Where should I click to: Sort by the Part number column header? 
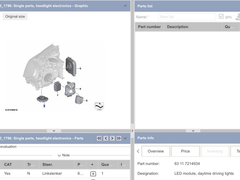click(149, 27)
